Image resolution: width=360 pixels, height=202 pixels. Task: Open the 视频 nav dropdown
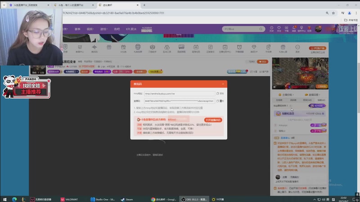coord(90,29)
